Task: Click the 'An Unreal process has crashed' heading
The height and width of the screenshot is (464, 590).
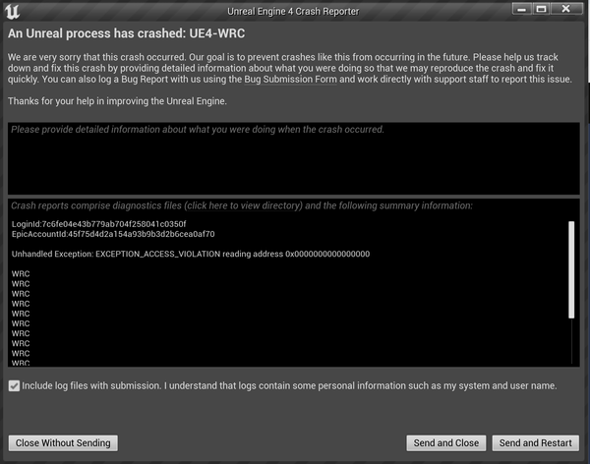Action: pos(127,33)
